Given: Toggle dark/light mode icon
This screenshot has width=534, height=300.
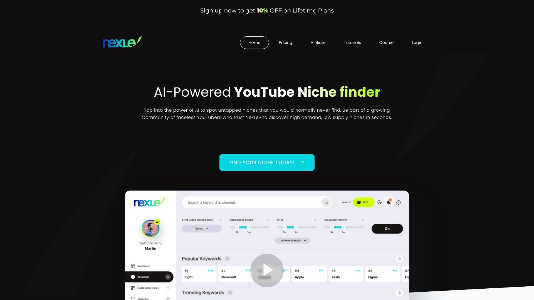Looking at the screenshot, I should (380, 202).
